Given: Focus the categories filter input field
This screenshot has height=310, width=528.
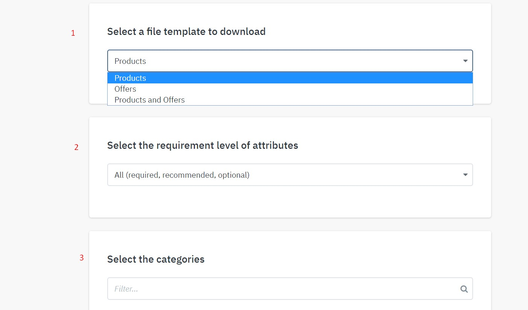Looking at the screenshot, I should [x=282, y=289].
